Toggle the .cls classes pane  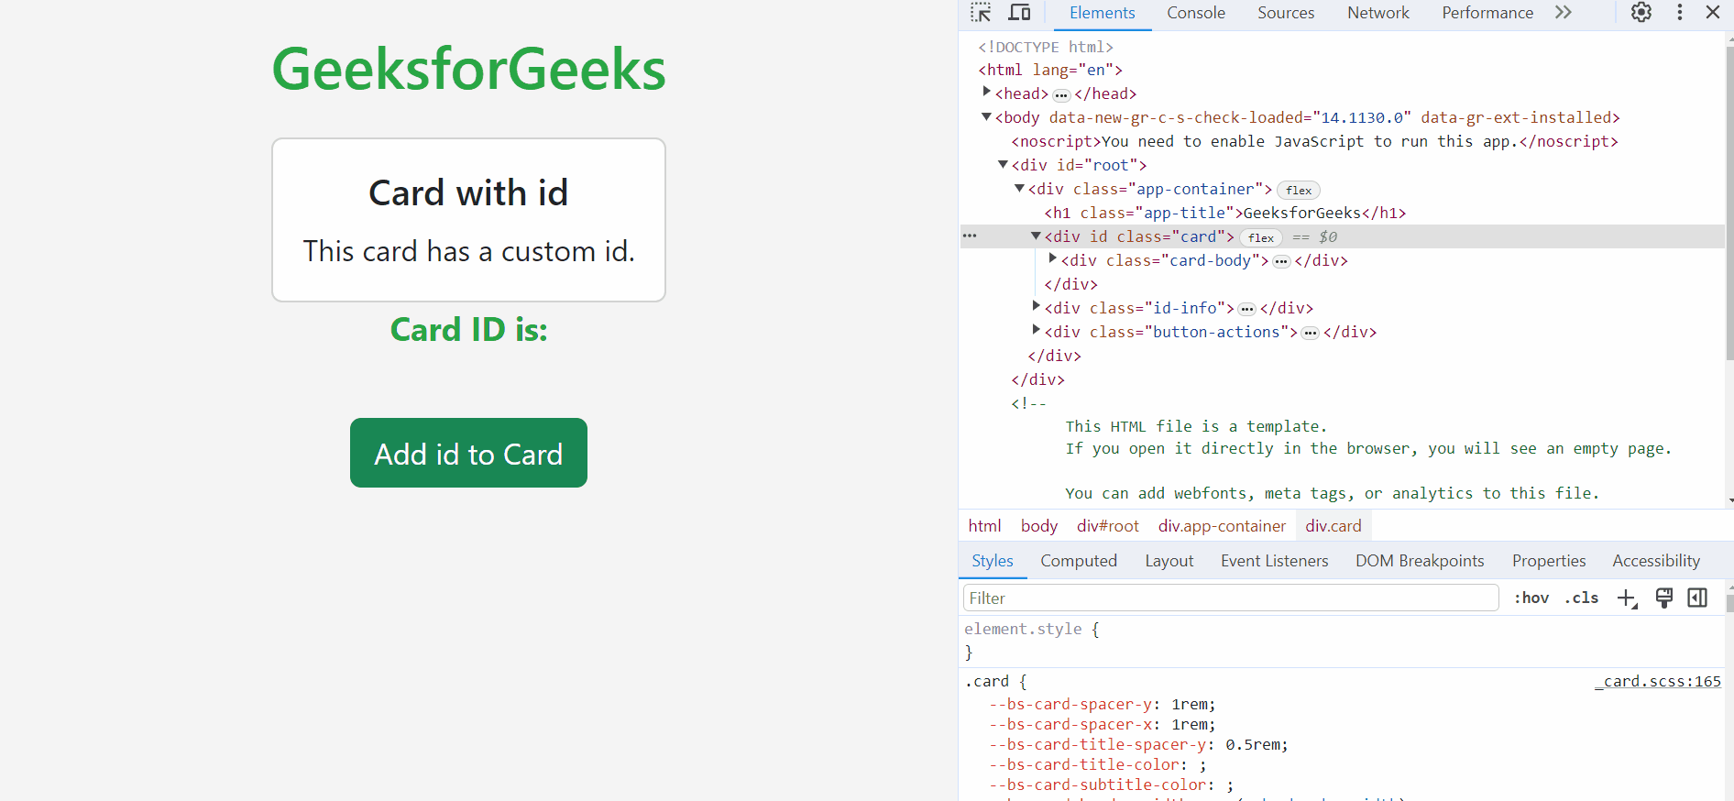tap(1582, 598)
